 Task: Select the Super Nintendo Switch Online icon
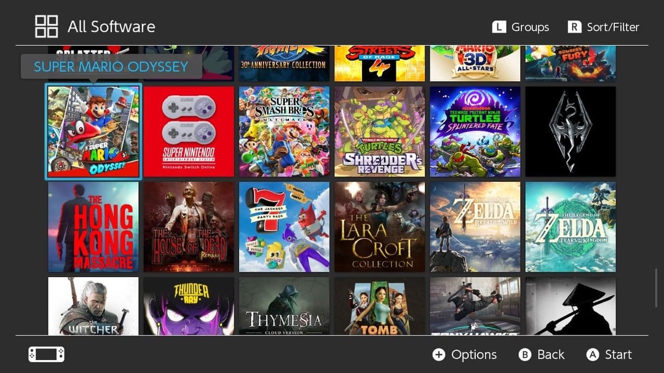coord(189,132)
